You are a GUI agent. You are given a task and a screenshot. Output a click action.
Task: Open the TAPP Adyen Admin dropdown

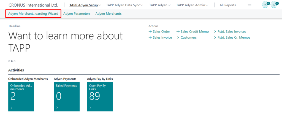(192, 5)
